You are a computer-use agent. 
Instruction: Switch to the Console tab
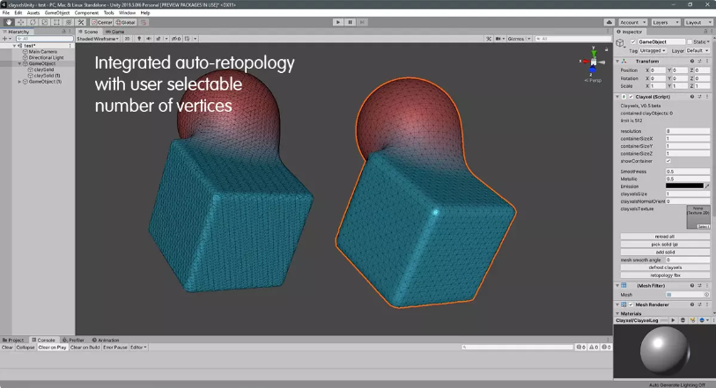pos(43,340)
